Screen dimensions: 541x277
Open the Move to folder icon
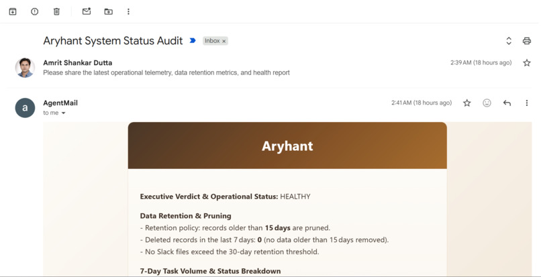click(108, 11)
